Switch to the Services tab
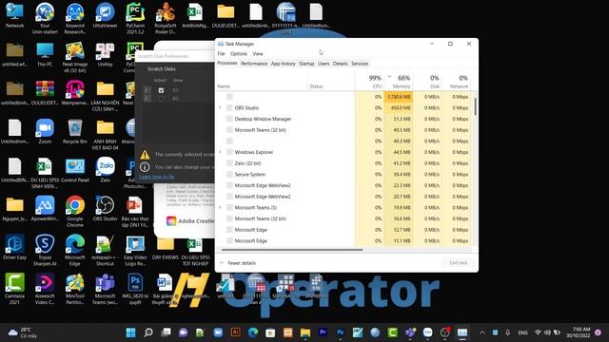Screen dimensions: 609x342 coord(360,64)
